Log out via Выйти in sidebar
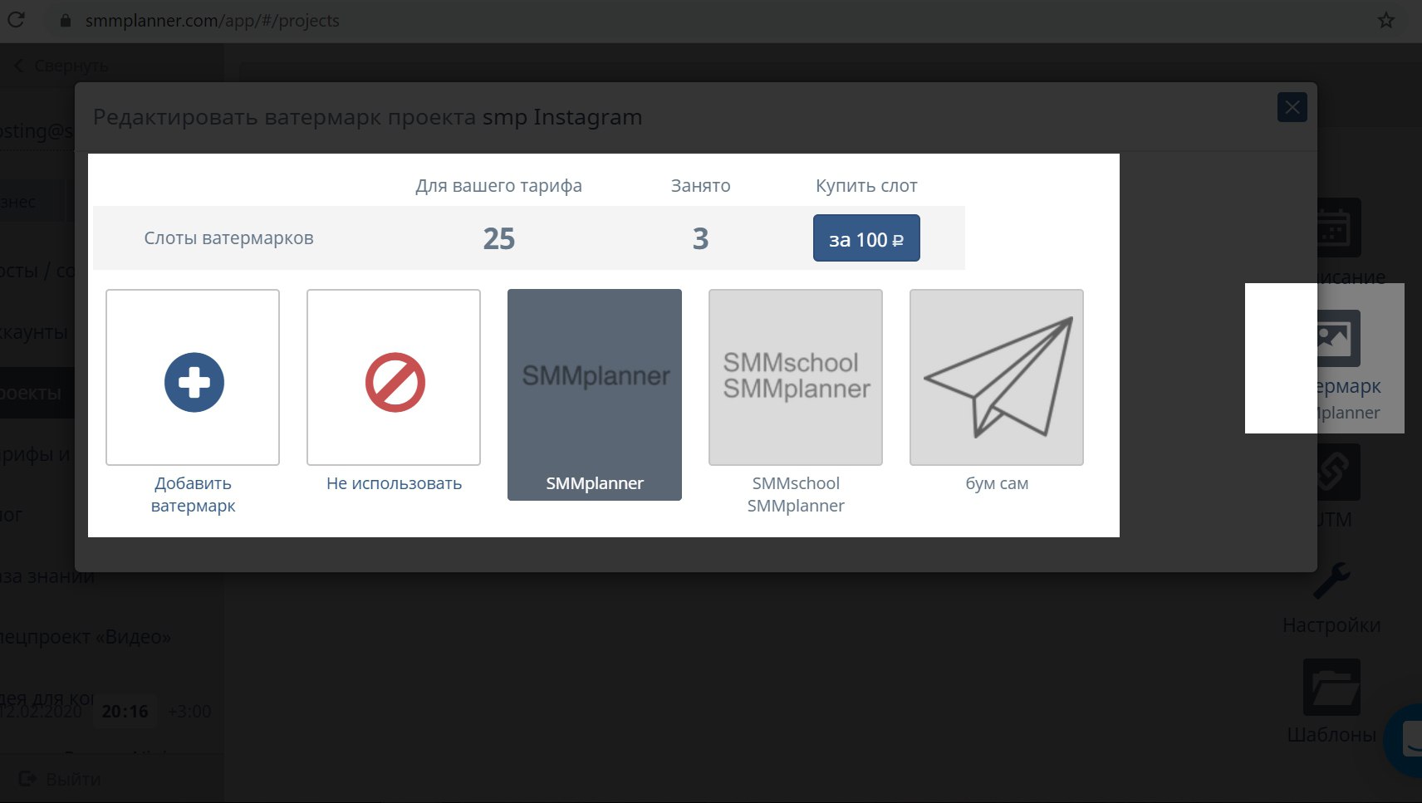 (x=60, y=779)
